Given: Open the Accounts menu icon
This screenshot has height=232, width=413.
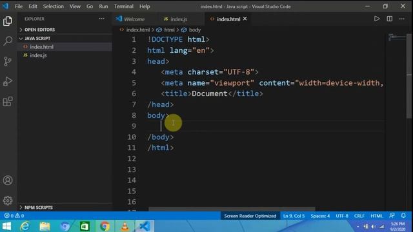Looking at the screenshot, I should click(8, 180).
